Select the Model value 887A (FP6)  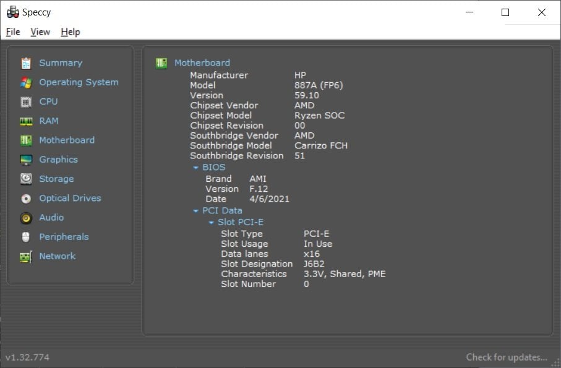click(319, 85)
